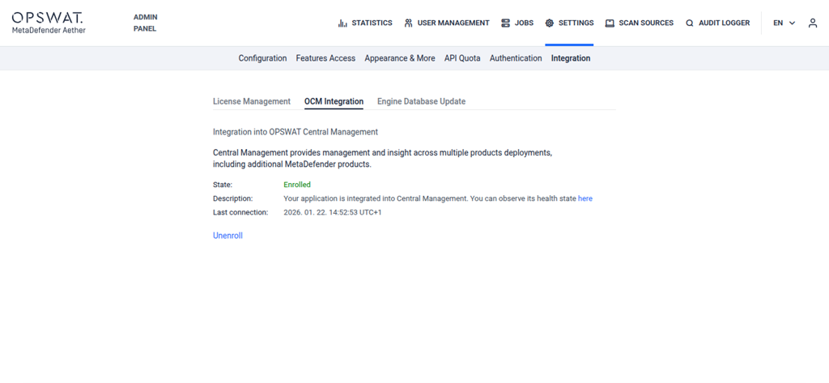
Task: Click the 'State:' label
Action: (x=223, y=185)
